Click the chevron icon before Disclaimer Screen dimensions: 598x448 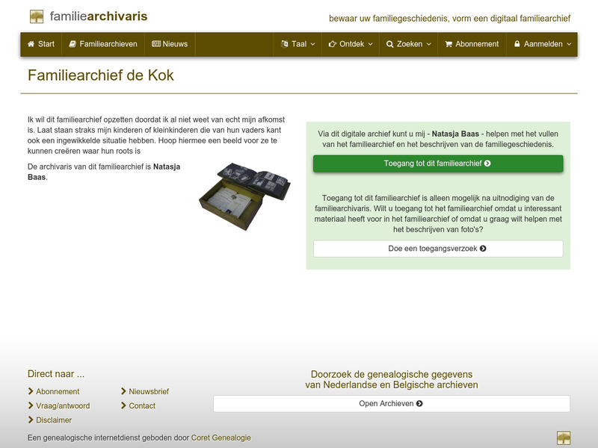click(x=30, y=420)
